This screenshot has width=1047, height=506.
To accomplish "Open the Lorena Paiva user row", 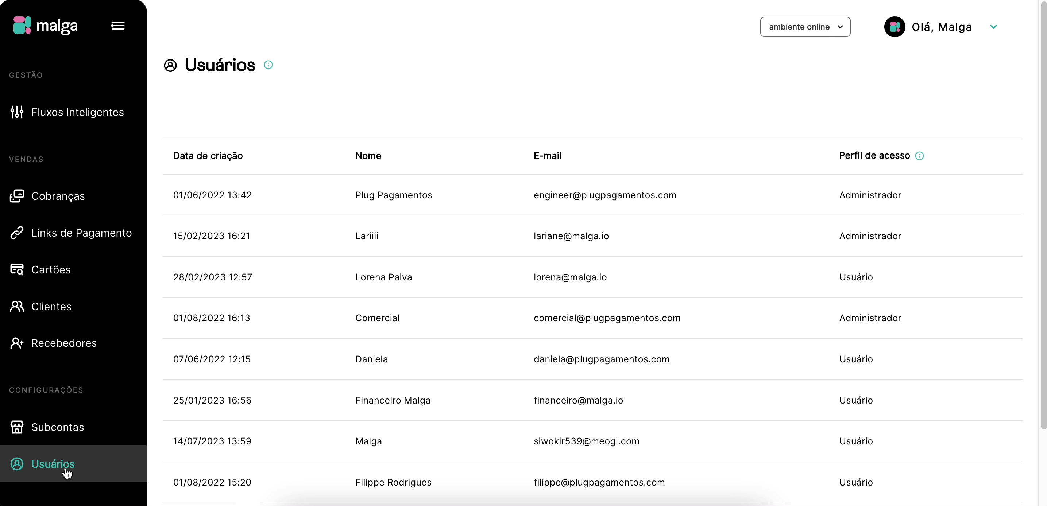I will [x=383, y=277].
